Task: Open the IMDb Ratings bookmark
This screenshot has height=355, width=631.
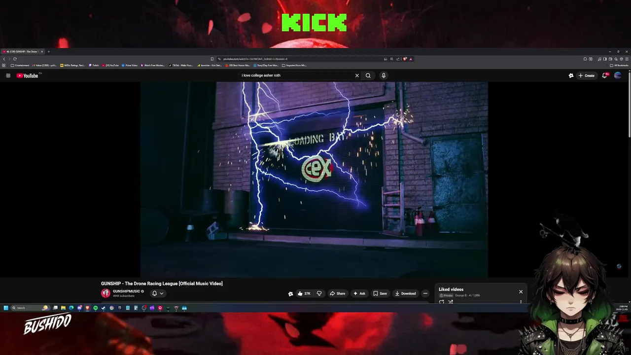Action: coord(72,65)
